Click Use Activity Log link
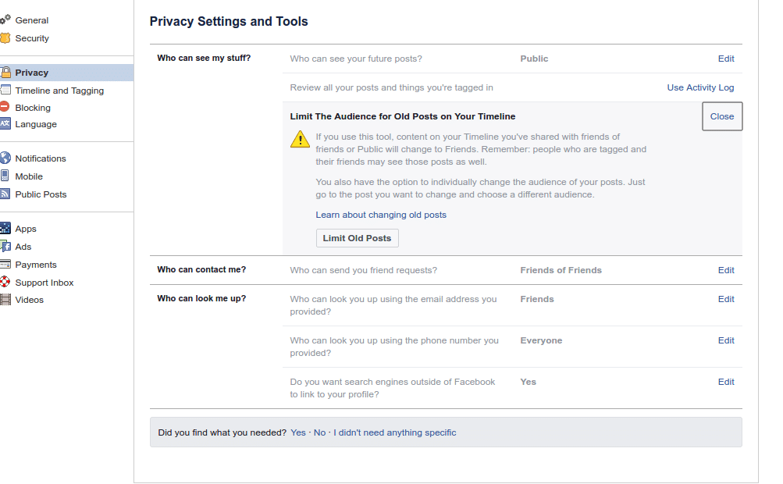 [700, 87]
